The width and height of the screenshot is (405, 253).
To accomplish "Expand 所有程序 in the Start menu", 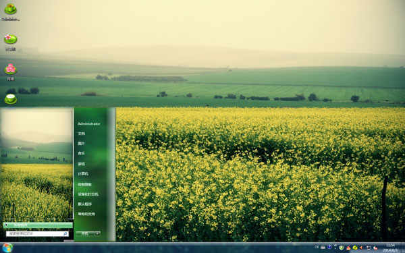I will coord(38,225).
